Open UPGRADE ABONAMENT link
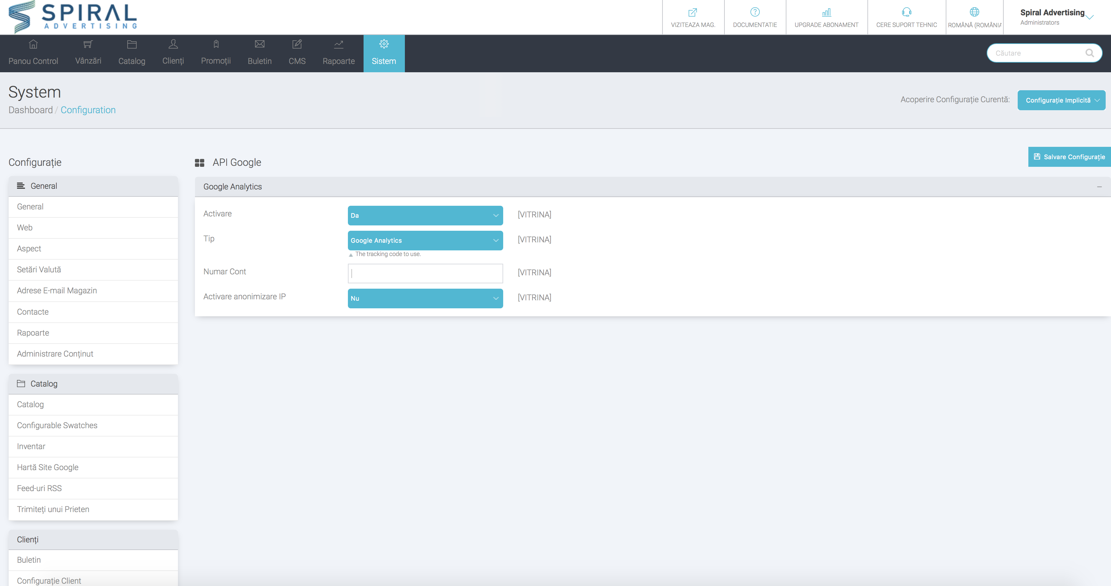1111x586 pixels. 826,17
